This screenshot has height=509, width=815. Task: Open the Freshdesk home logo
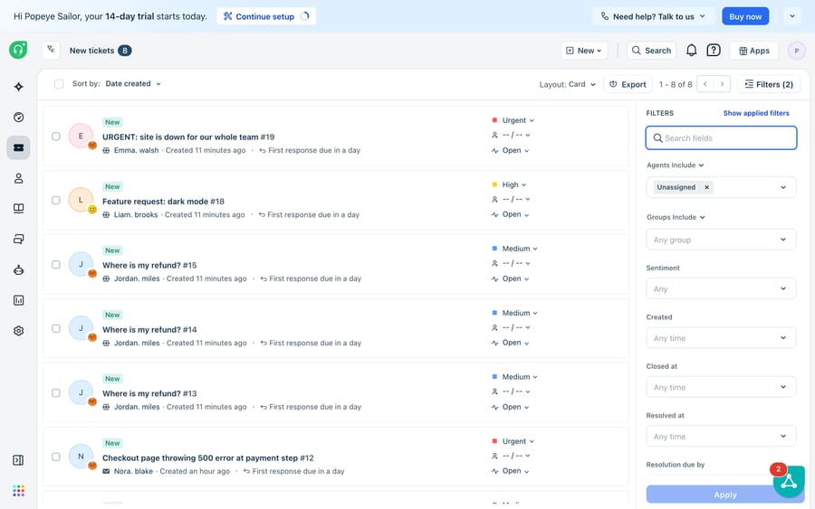coord(18,50)
